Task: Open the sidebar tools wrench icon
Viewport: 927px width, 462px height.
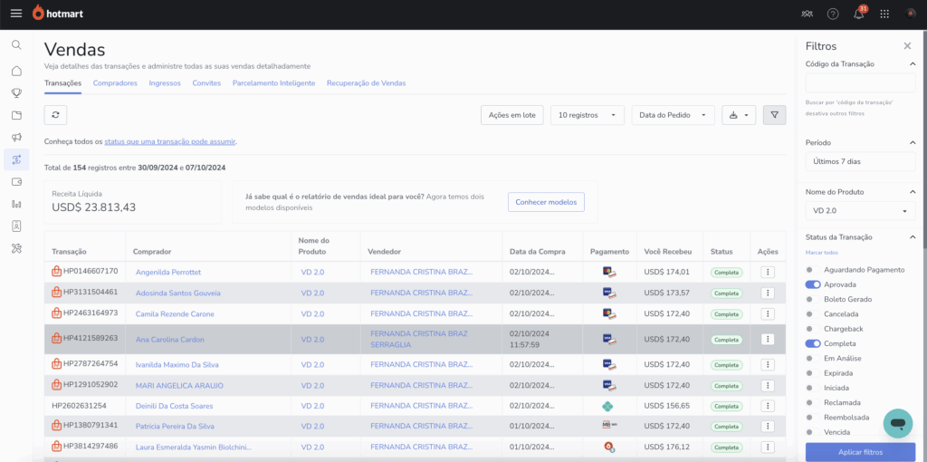Action: (16, 248)
